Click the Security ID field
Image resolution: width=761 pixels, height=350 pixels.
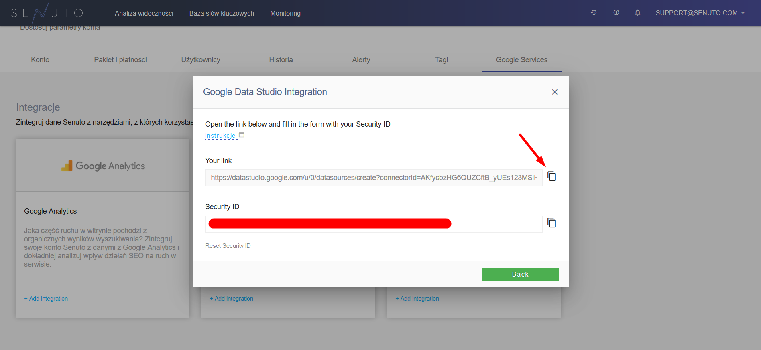coord(374,224)
